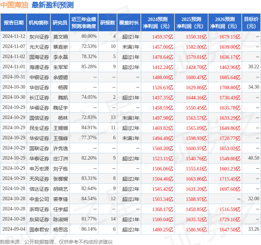
Task: Click analyst name 魏征宇
Action: pyautogui.click(x=60, y=108)
